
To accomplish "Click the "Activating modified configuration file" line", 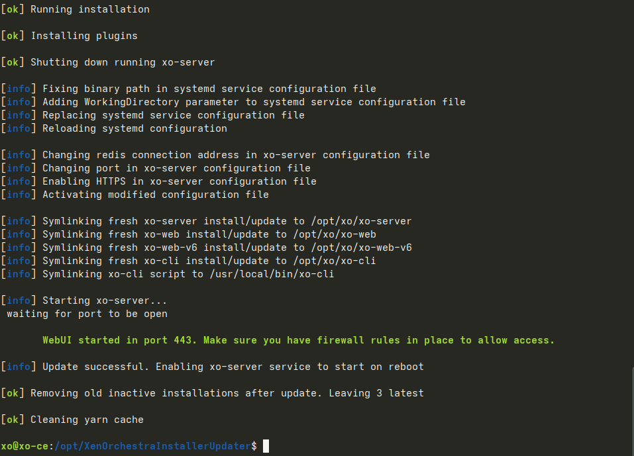I will tap(155, 195).
